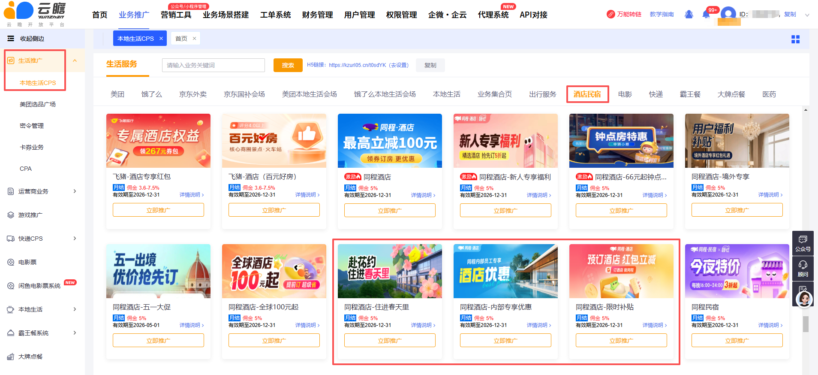Click the notification bell icon
Viewport: 818px width, 375px height.
[706, 15]
